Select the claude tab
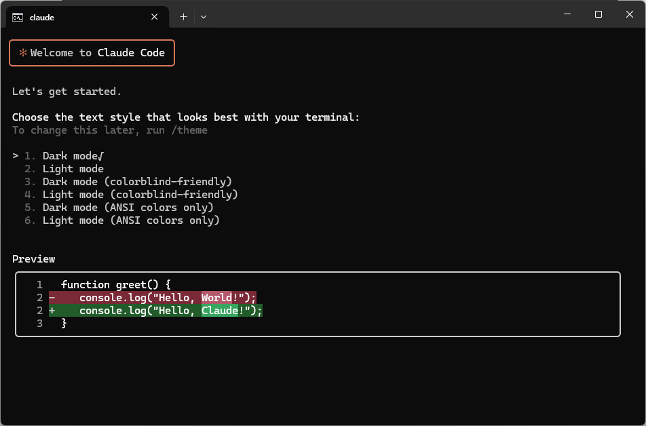Screen dimensions: 646x426 (88, 18)
